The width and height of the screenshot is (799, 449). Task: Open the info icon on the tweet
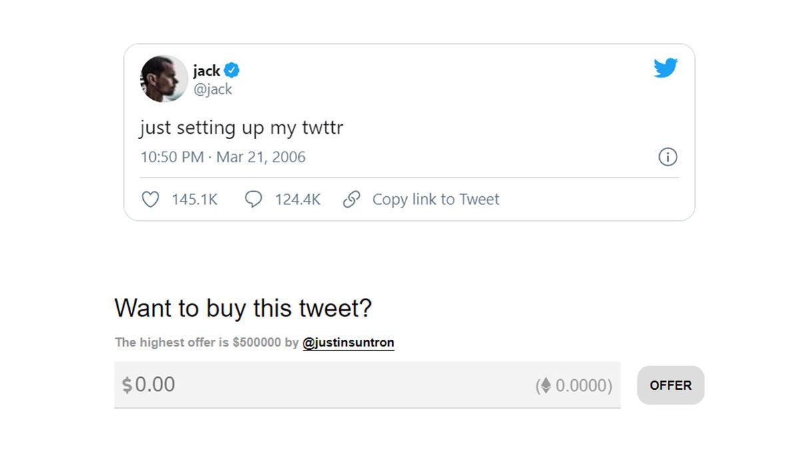(x=668, y=157)
